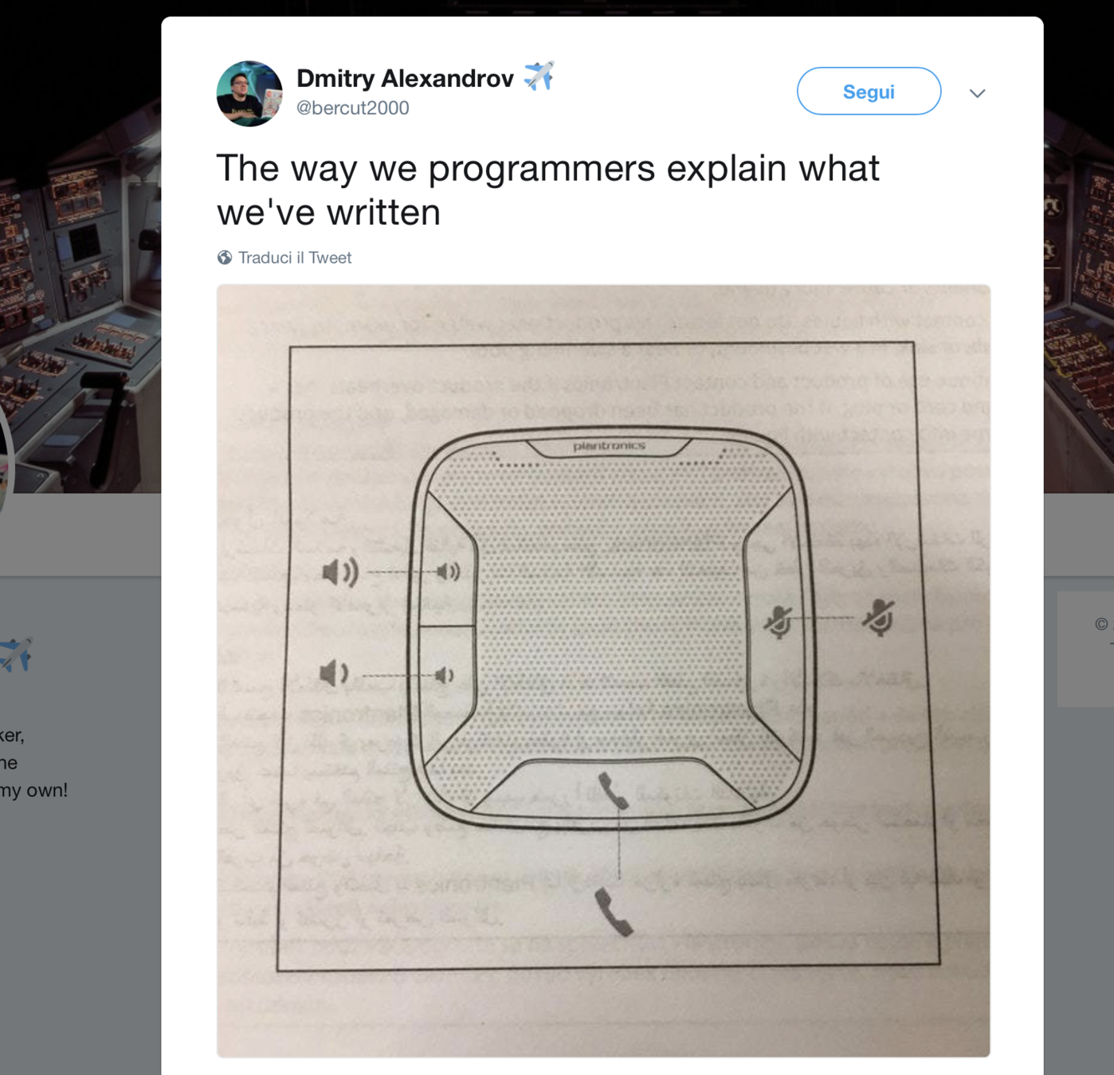Viewport: 1114px width, 1075px height.
Task: Click the airplane emoji next to Dmitry Alexandrov
Action: (539, 76)
